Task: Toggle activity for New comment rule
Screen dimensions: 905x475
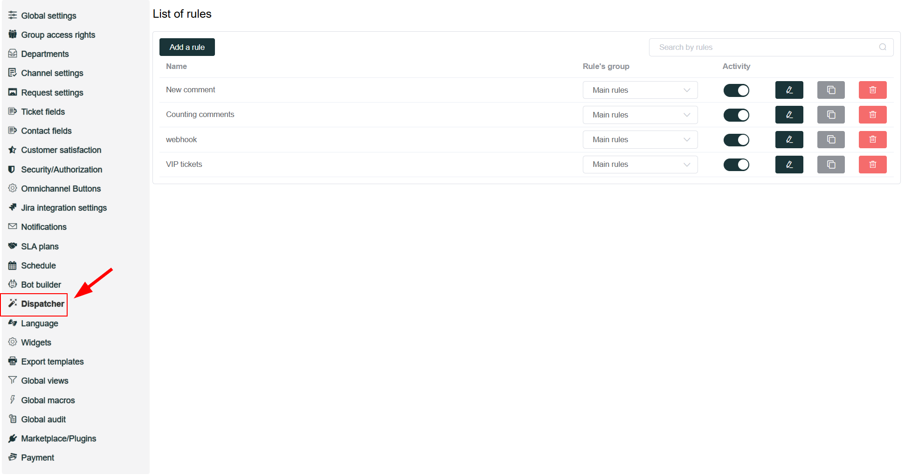Action: (736, 90)
